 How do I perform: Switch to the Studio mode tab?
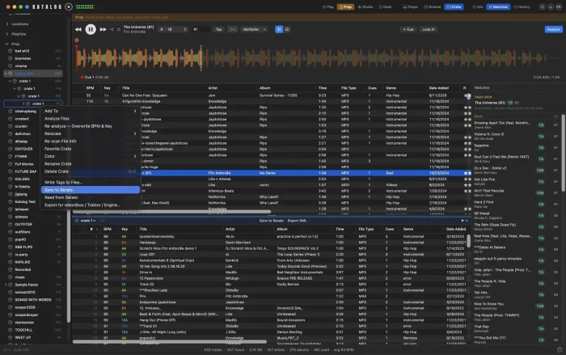(365, 6)
